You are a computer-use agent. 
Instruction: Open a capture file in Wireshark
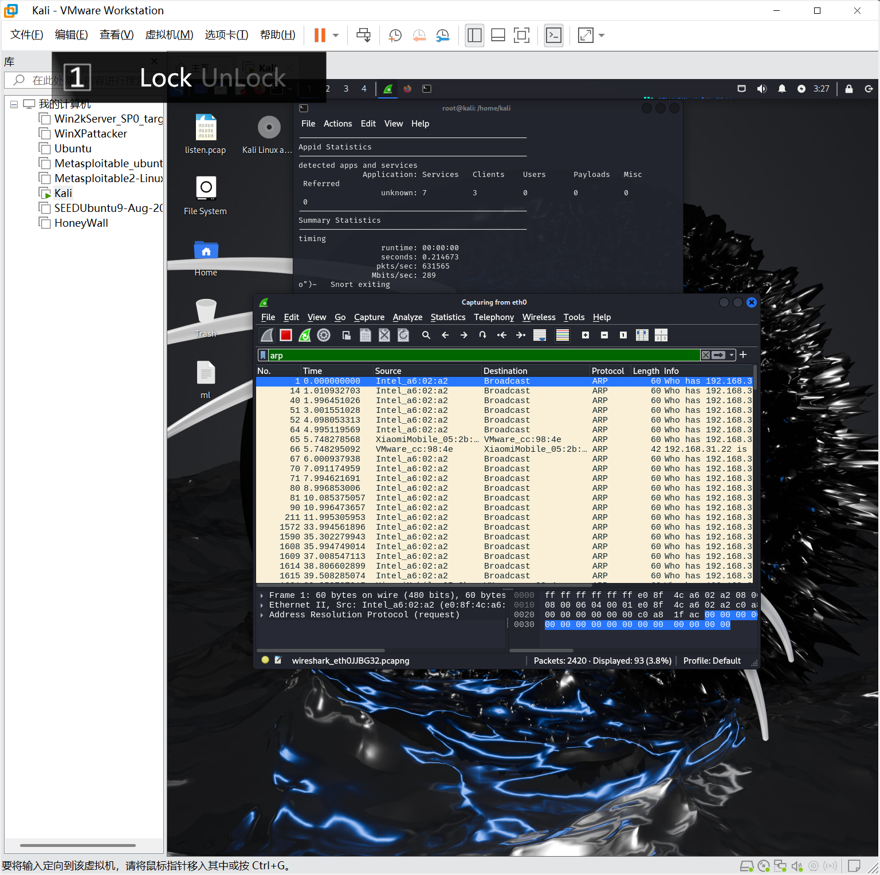(x=347, y=335)
